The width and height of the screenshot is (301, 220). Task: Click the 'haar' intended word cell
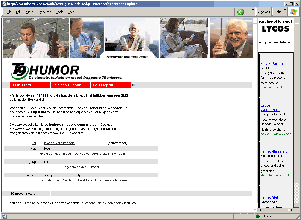[59, 162]
